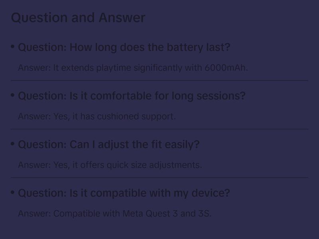Click the bullet beside the battery question

pos(13,47)
